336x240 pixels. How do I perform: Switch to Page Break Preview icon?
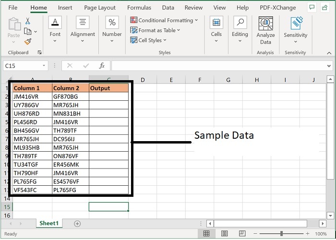[242, 234]
